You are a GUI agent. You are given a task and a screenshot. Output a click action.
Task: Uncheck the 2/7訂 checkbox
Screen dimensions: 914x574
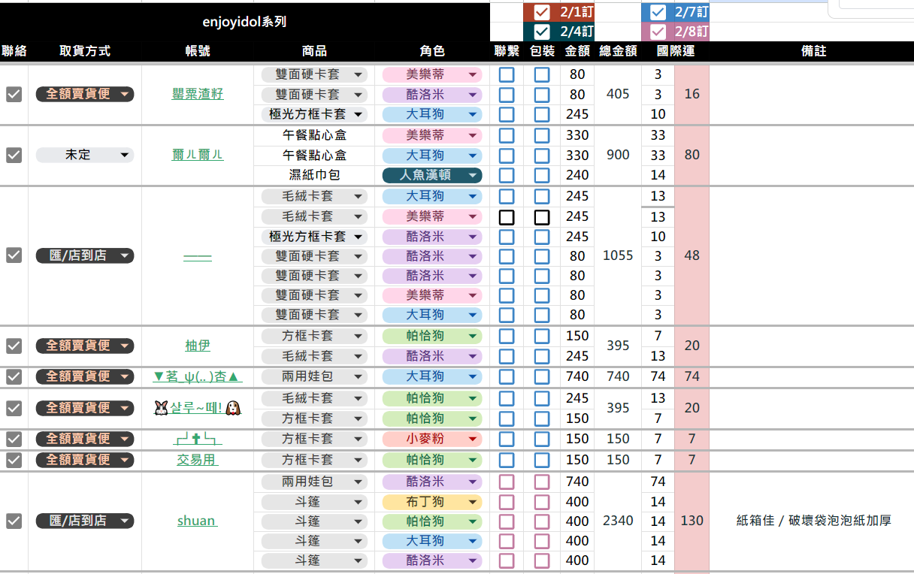pyautogui.click(x=658, y=12)
